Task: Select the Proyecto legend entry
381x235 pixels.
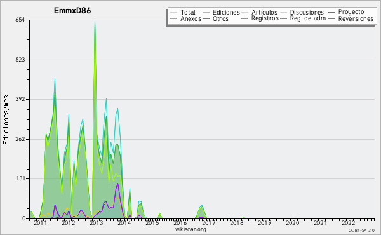Action: tap(346, 12)
